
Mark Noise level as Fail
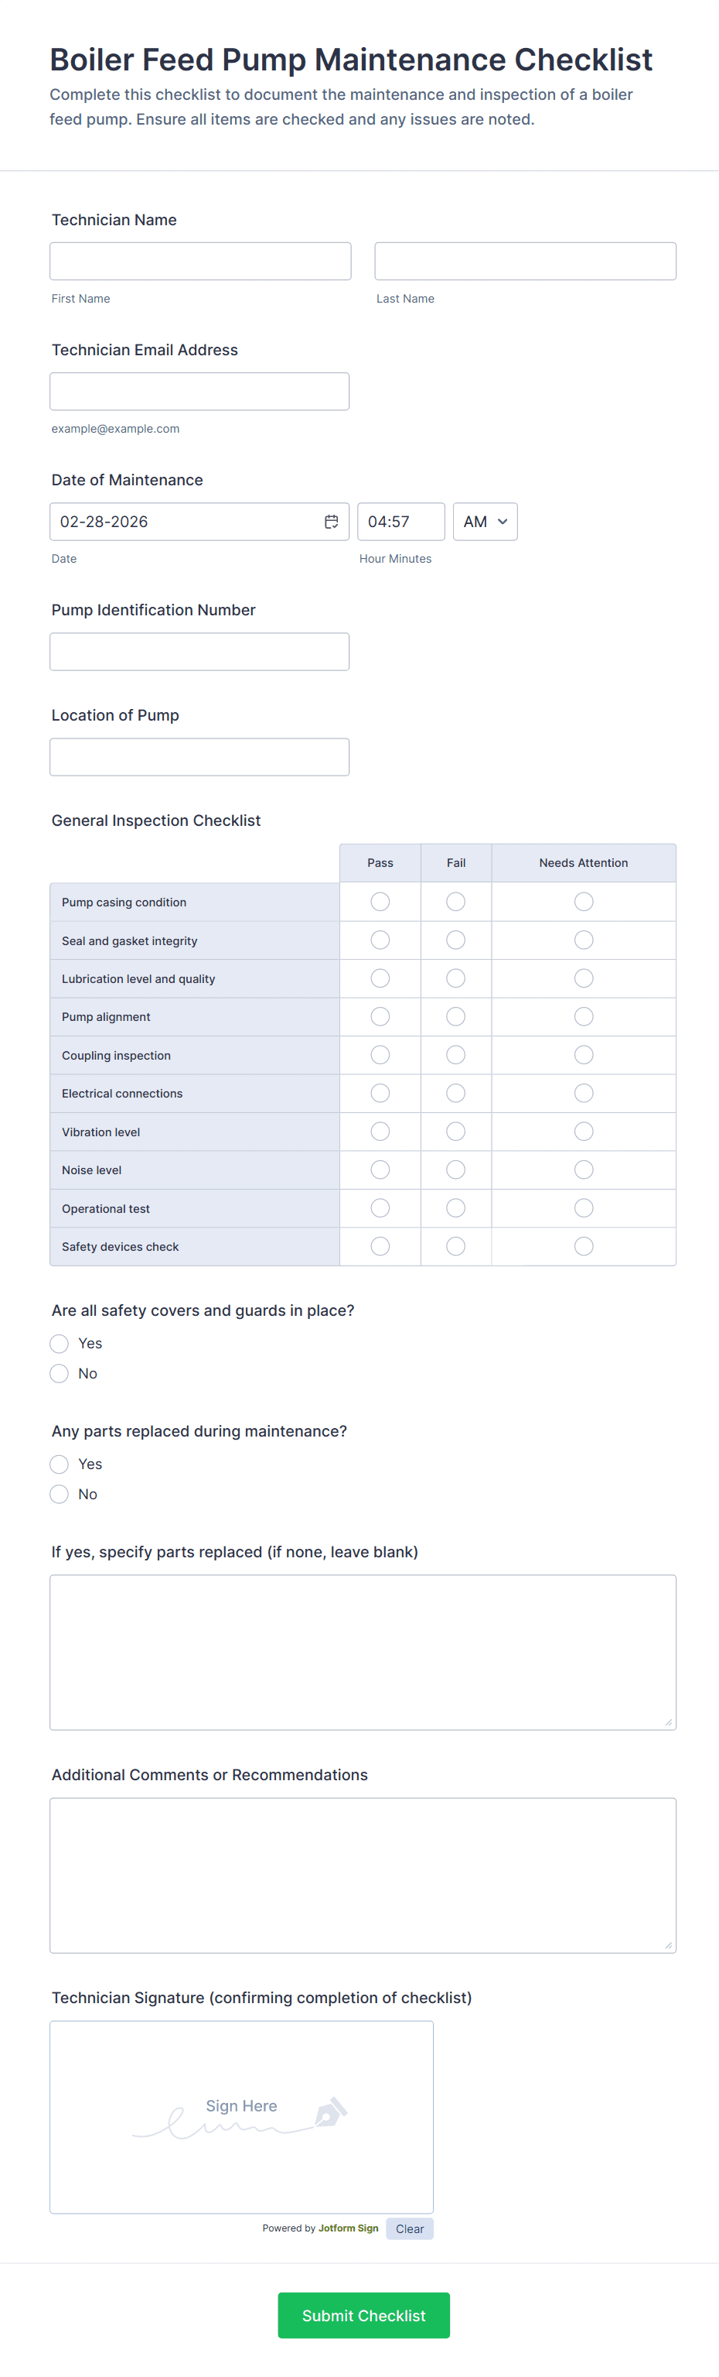pyautogui.click(x=455, y=1170)
